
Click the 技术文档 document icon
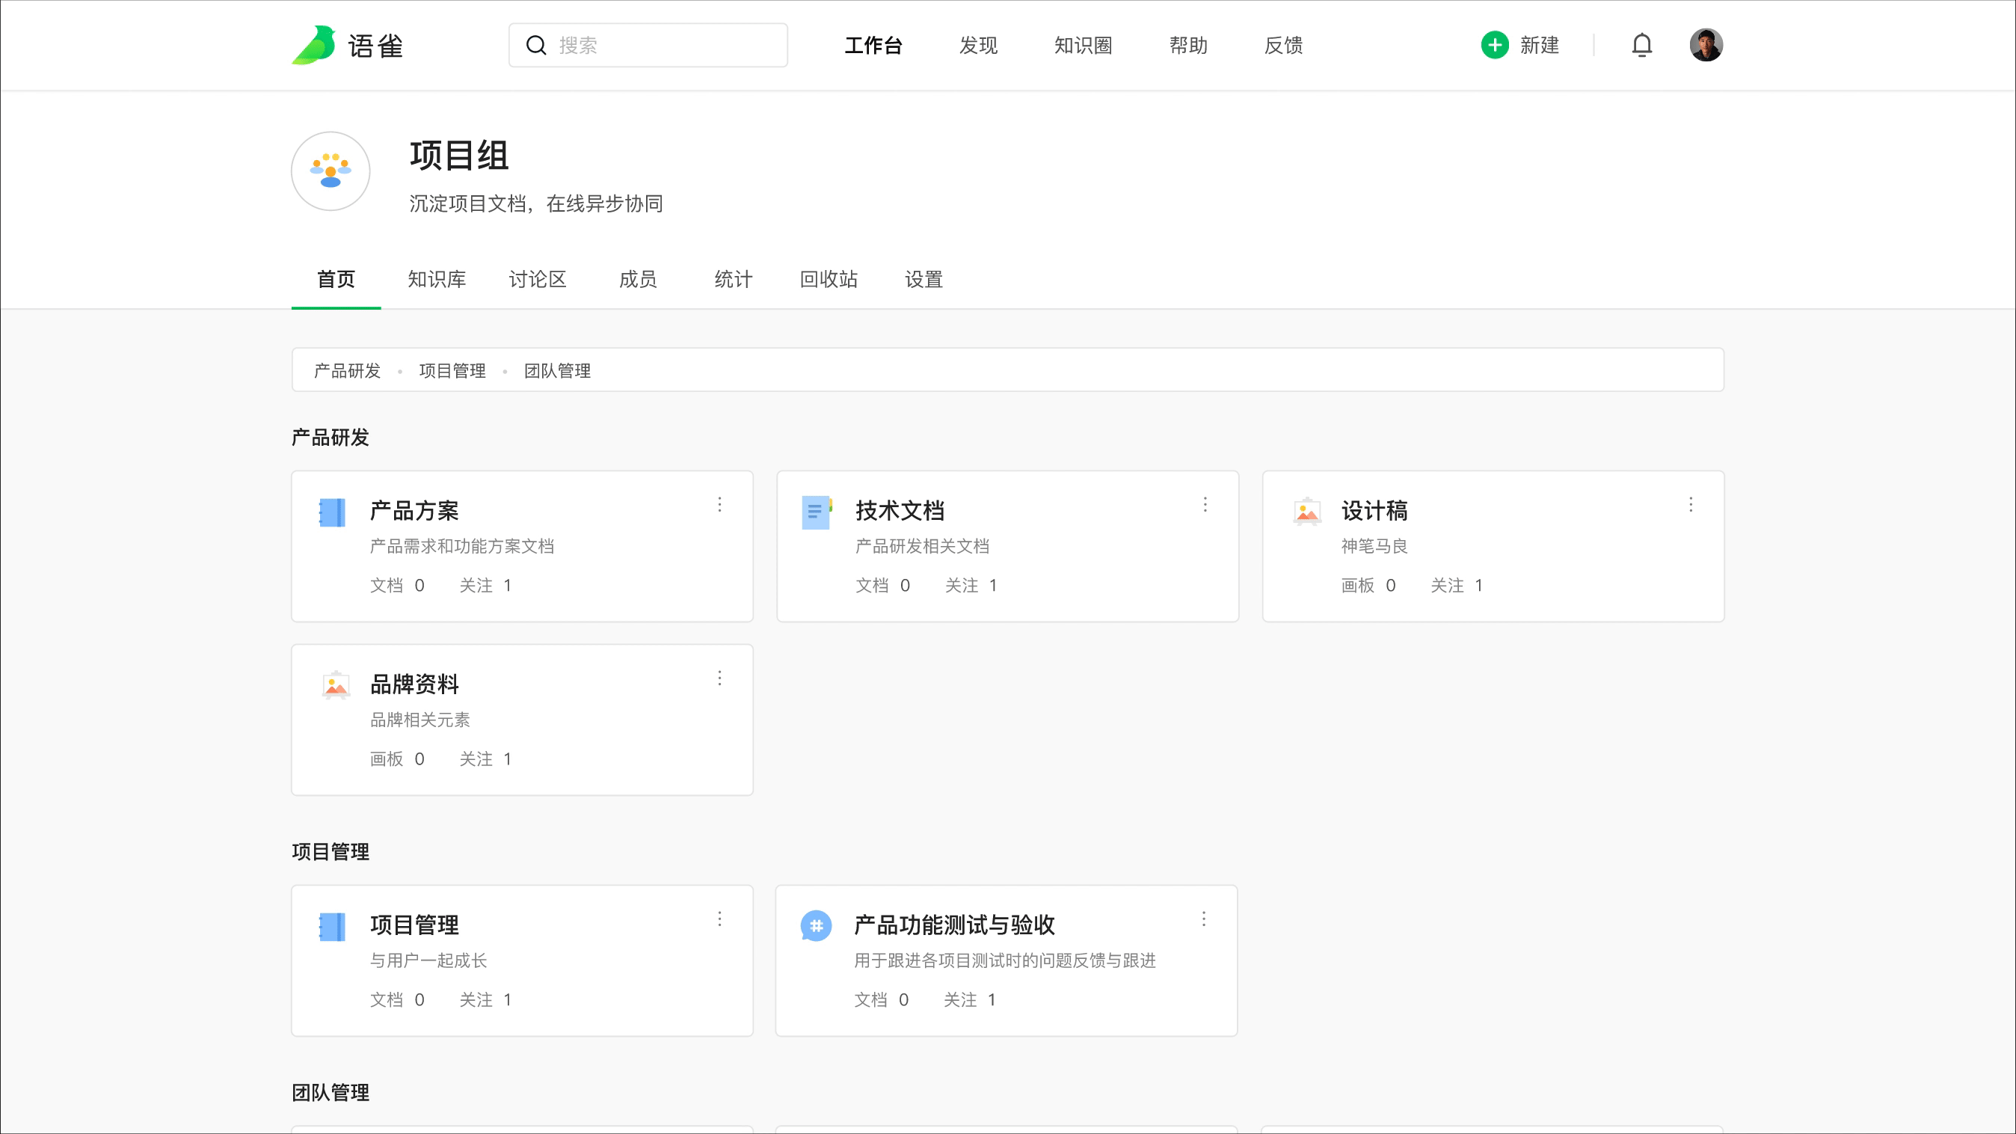(x=816, y=512)
